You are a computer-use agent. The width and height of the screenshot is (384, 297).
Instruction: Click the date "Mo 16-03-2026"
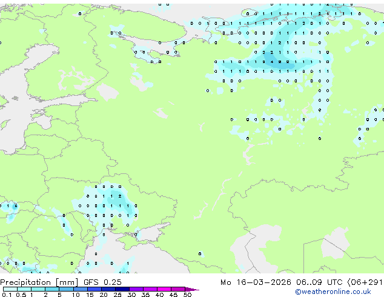256,282
